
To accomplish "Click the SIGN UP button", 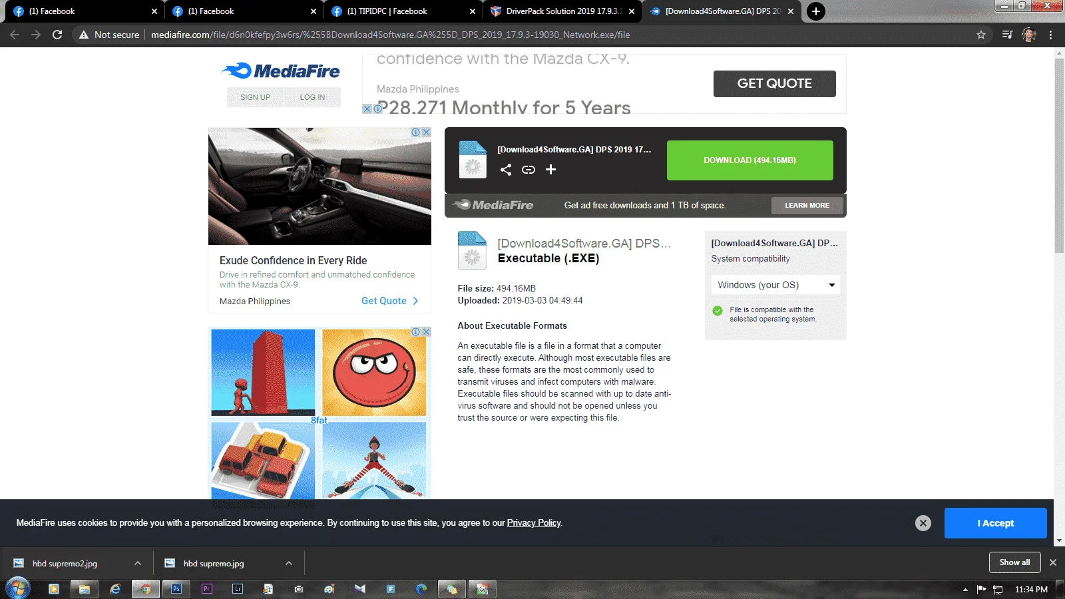I will coord(255,97).
